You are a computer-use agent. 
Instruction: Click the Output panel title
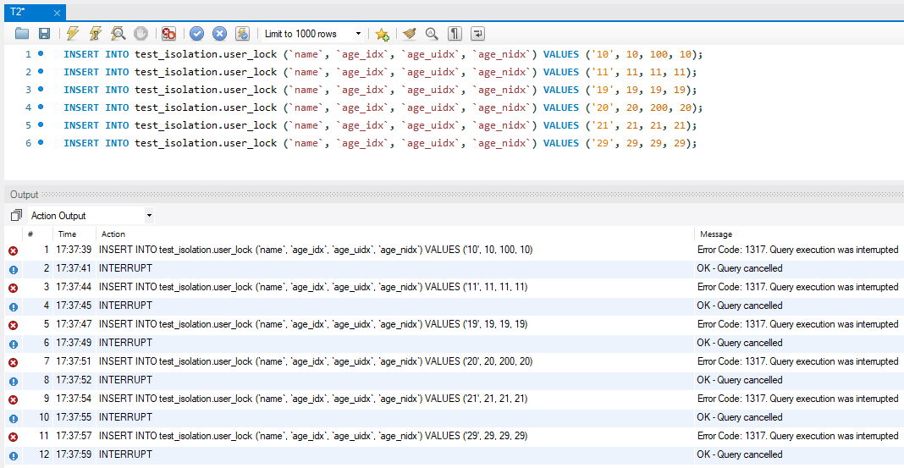tap(25, 195)
